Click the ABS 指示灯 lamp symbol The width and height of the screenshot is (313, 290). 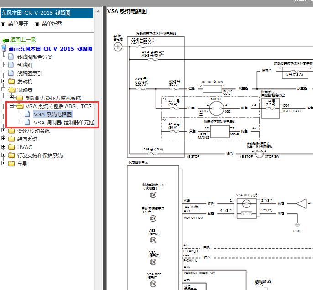(153, 240)
